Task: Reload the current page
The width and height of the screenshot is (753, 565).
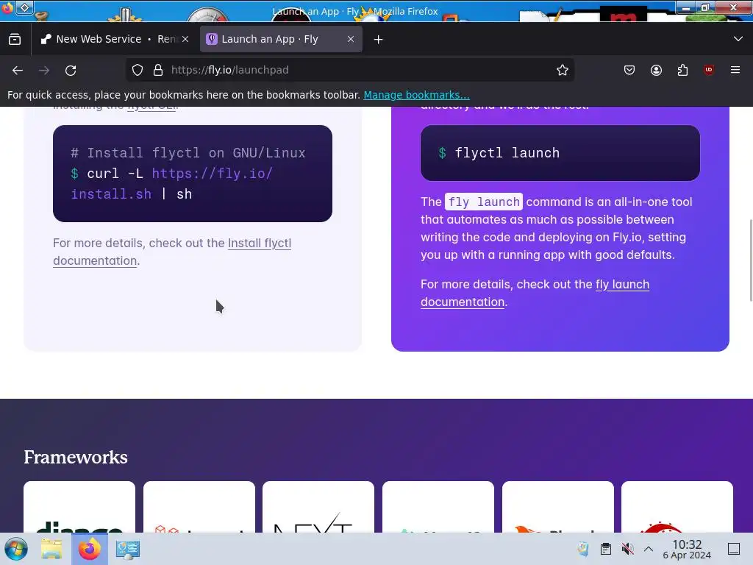Action: [71, 70]
